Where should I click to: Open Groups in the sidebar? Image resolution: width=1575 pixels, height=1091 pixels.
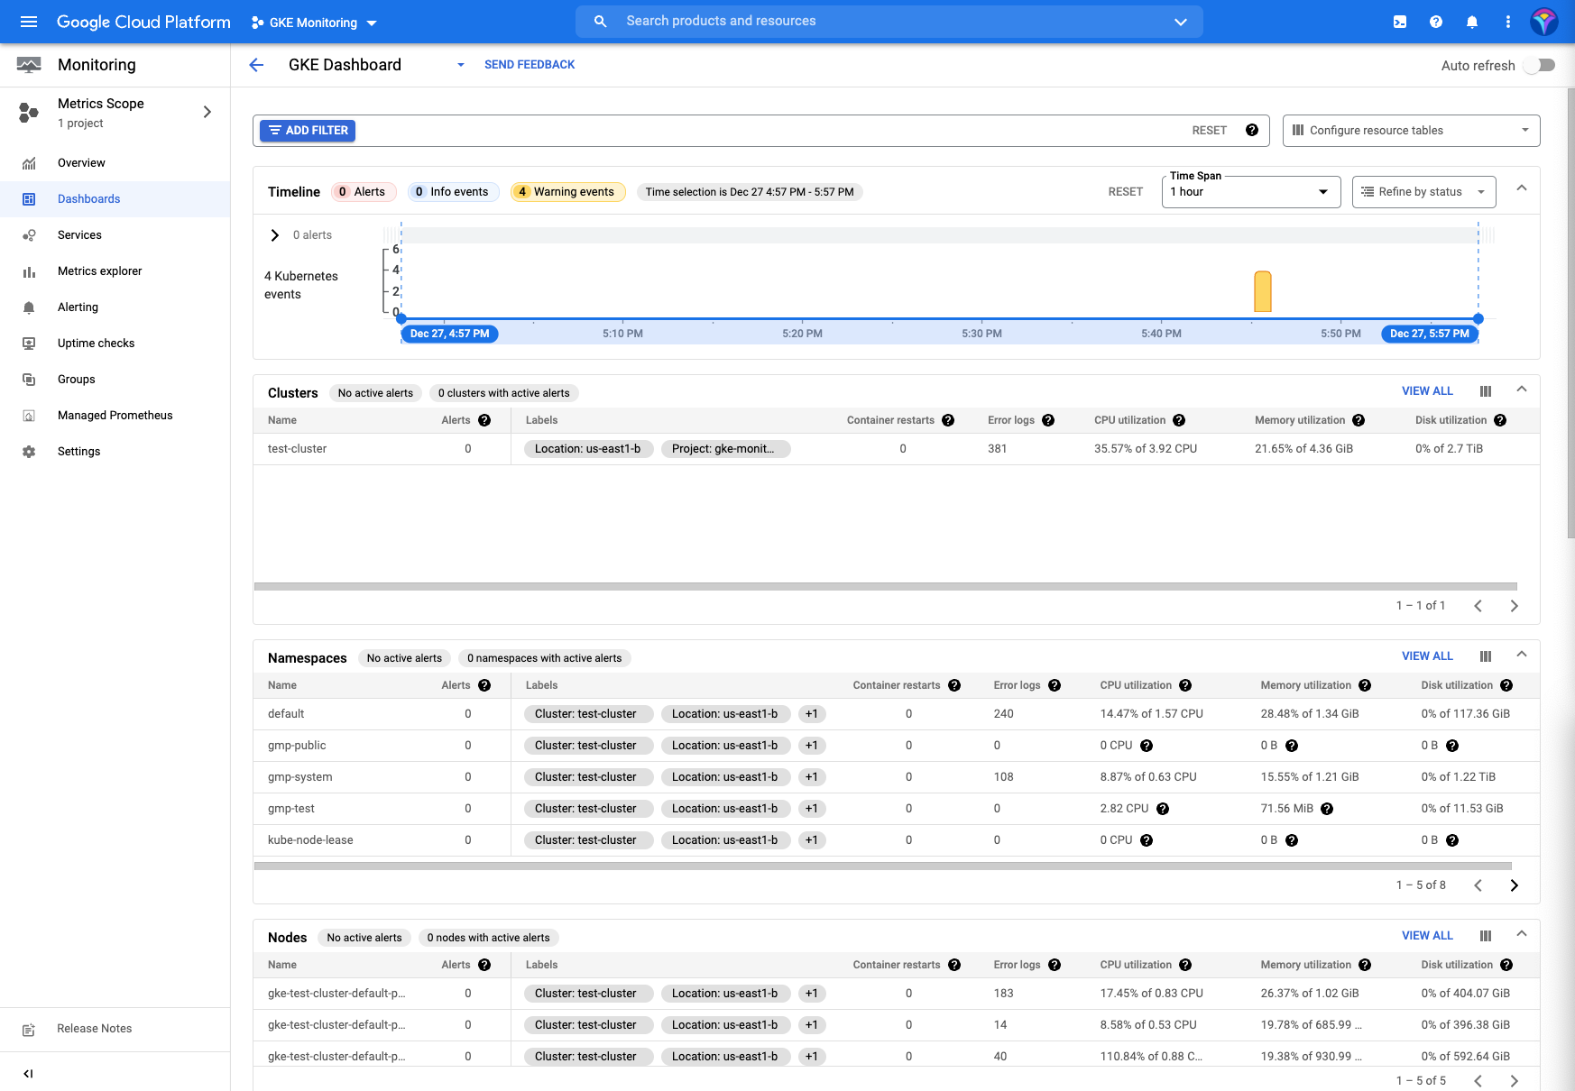pos(115,380)
